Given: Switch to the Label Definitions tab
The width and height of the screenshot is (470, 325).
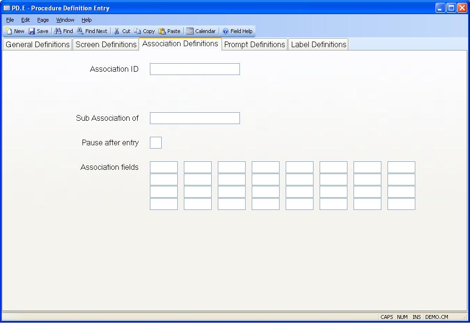Looking at the screenshot, I should click(x=318, y=44).
